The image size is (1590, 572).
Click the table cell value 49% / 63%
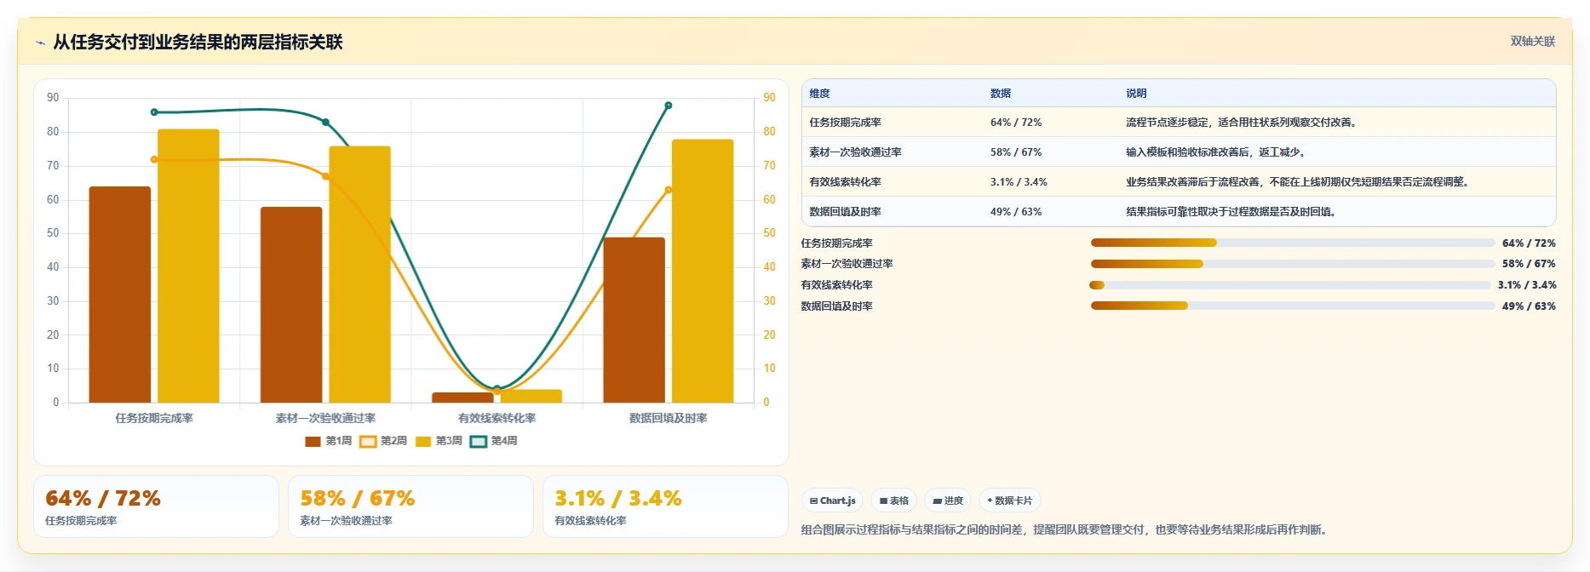pos(1016,212)
